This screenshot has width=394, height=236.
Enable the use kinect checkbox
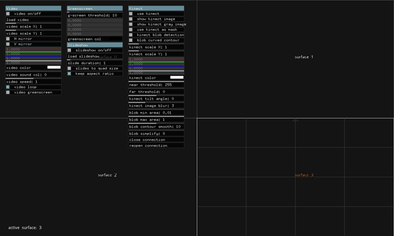pyautogui.click(x=131, y=14)
